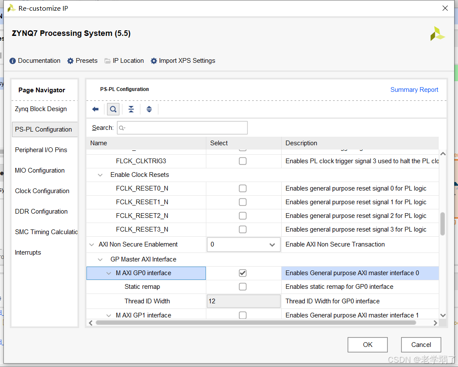Select the Thread ID Width row name
Viewport: 458px width, 367px height.
(x=147, y=301)
